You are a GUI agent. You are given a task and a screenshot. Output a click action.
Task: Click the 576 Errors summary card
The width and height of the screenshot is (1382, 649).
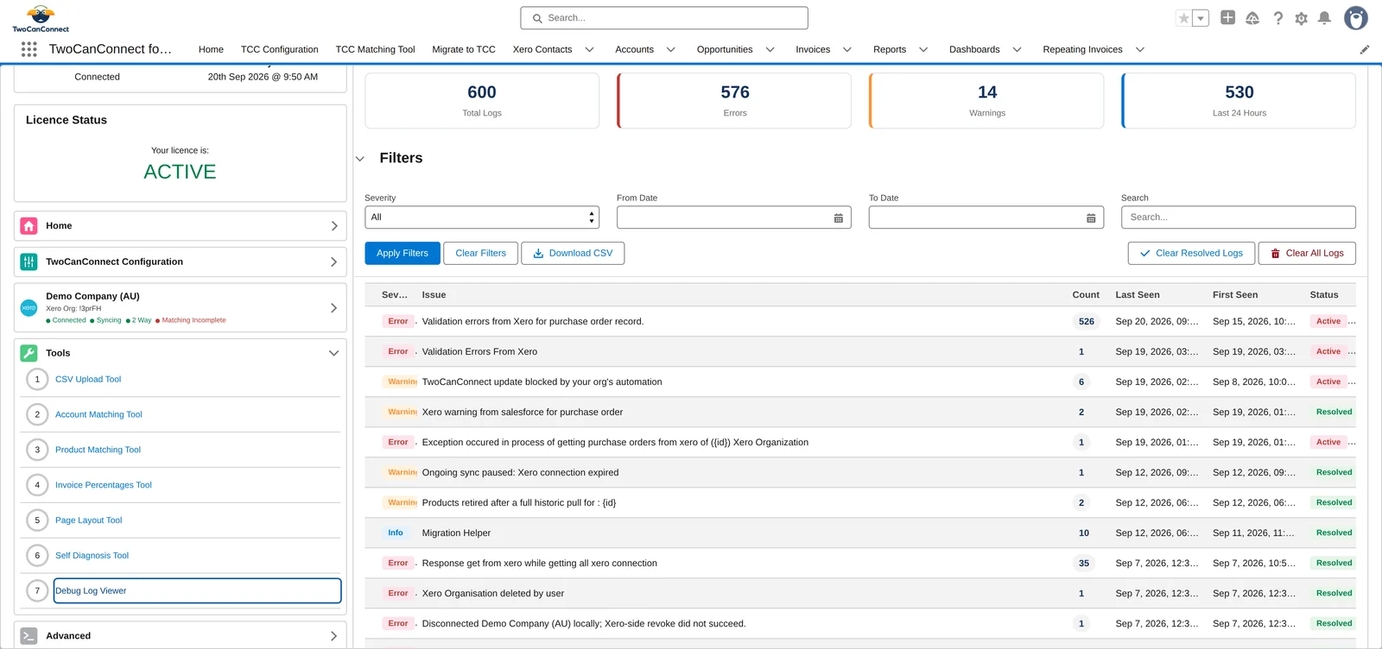734,101
